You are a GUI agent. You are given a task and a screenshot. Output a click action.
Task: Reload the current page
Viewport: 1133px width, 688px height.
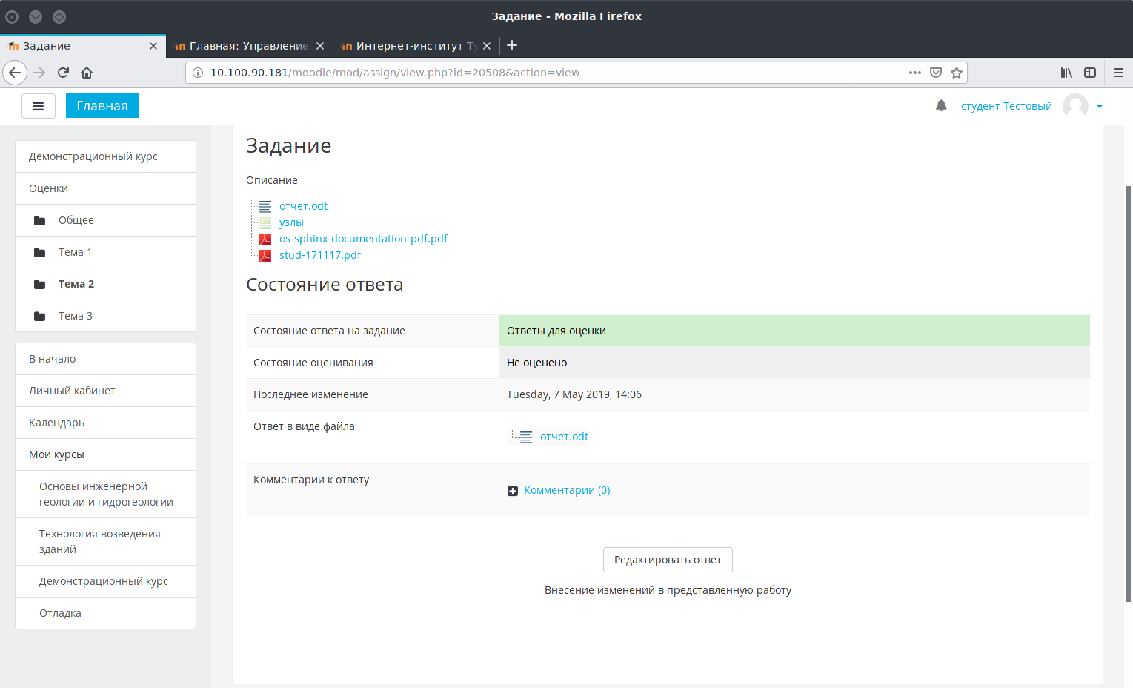pyautogui.click(x=63, y=73)
